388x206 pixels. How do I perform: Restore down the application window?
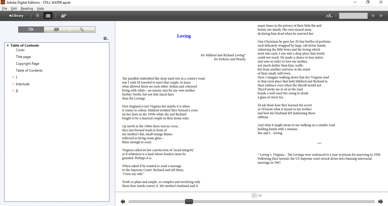[x=368, y=2]
